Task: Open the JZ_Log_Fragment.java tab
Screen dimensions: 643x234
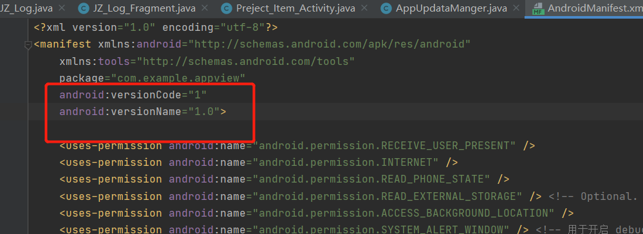Action: pyautogui.click(x=144, y=8)
